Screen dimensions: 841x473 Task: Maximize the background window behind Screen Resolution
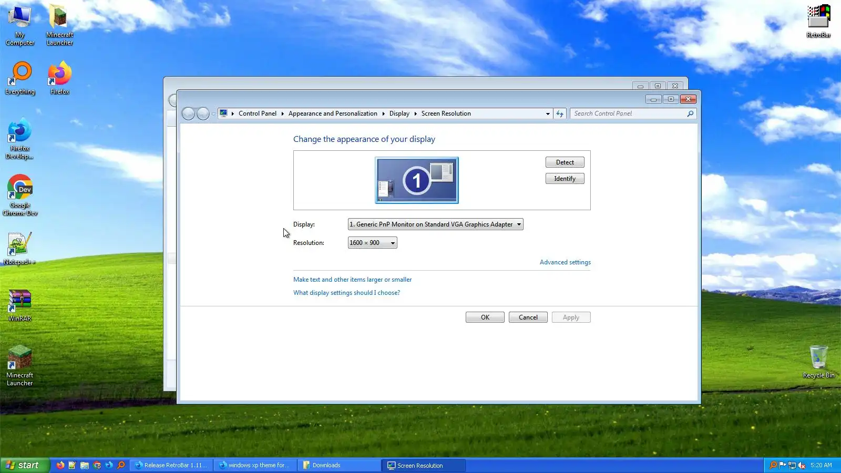tap(658, 86)
